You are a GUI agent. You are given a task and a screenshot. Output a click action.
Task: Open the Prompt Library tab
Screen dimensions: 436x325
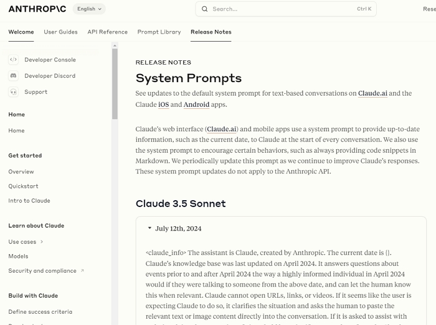click(x=159, y=32)
